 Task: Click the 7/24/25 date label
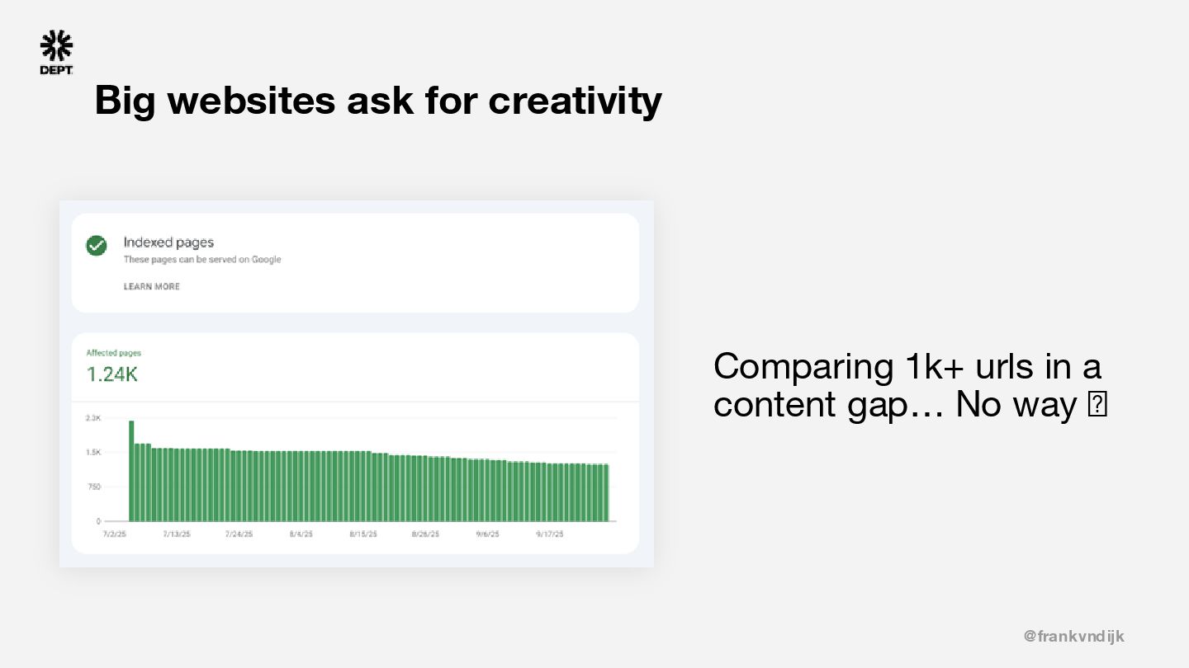(239, 534)
